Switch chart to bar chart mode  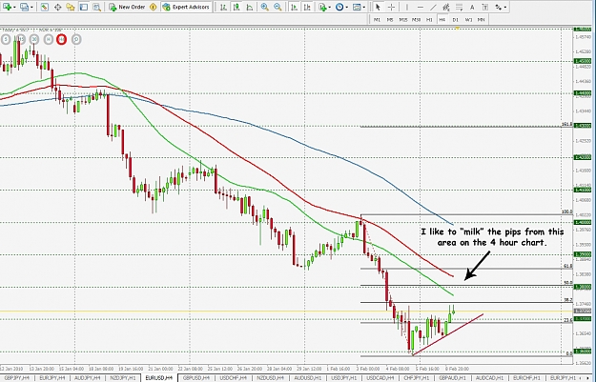click(x=223, y=7)
